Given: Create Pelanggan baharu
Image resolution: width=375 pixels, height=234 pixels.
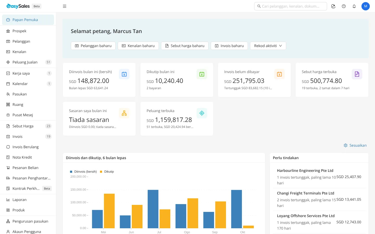Looking at the screenshot, I should click(x=93, y=46).
